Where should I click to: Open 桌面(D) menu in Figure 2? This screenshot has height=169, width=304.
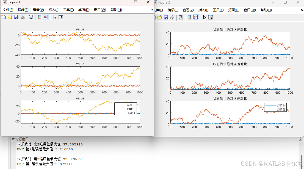point(234,10)
